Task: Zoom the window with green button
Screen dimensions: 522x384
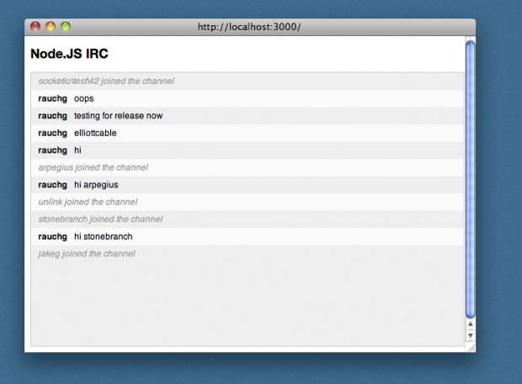Action: coord(66,27)
